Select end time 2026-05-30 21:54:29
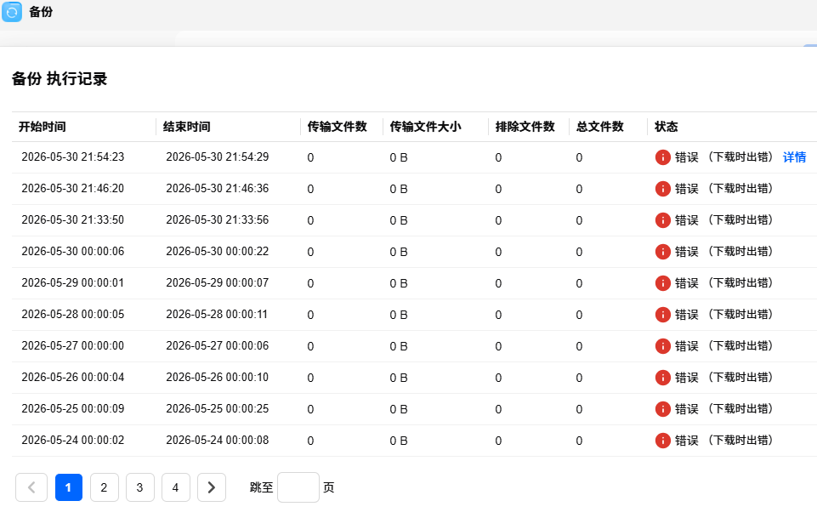817x518 pixels. click(218, 157)
